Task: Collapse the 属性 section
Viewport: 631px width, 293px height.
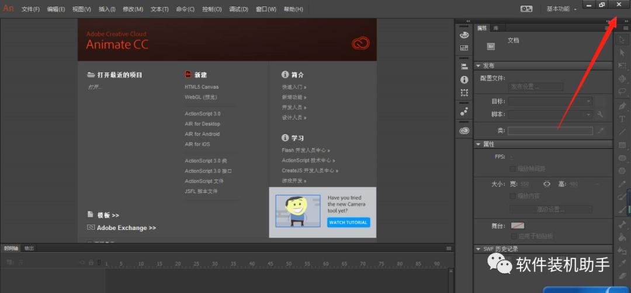Action: click(x=478, y=144)
